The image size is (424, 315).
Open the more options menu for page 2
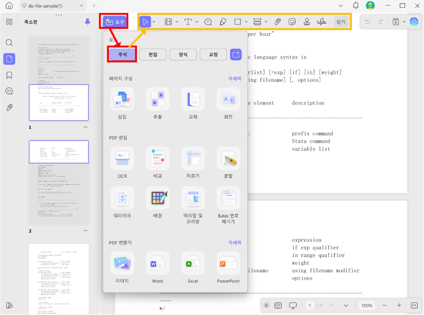pyautogui.click(x=85, y=231)
